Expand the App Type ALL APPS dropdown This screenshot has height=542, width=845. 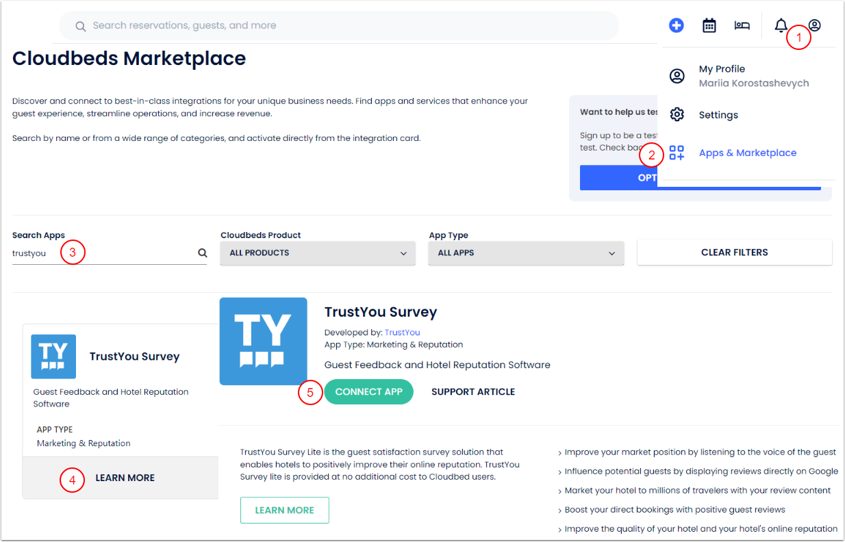click(526, 253)
